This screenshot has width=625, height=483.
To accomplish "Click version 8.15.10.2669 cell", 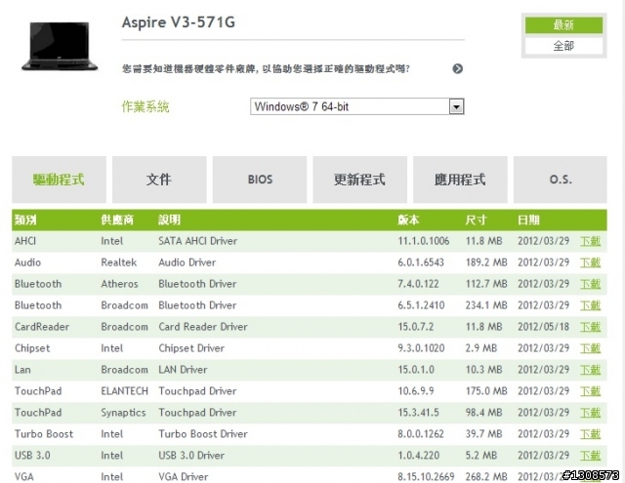I will (426, 476).
